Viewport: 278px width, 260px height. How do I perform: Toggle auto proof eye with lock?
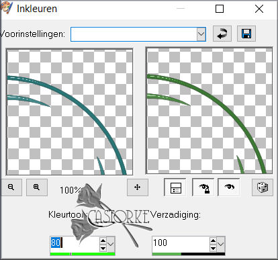203,187
